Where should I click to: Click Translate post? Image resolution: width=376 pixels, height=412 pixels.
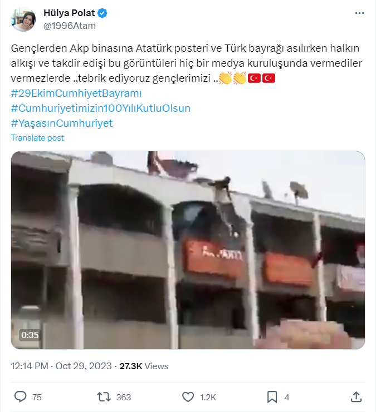[37, 138]
